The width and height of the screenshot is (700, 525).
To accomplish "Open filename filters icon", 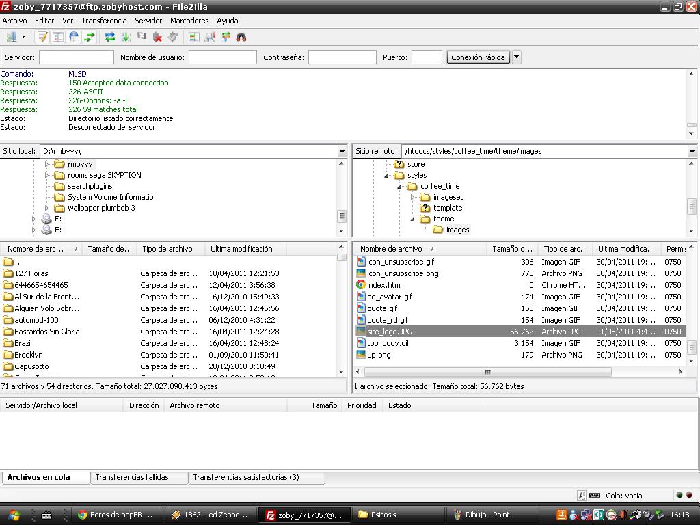I will [x=193, y=37].
